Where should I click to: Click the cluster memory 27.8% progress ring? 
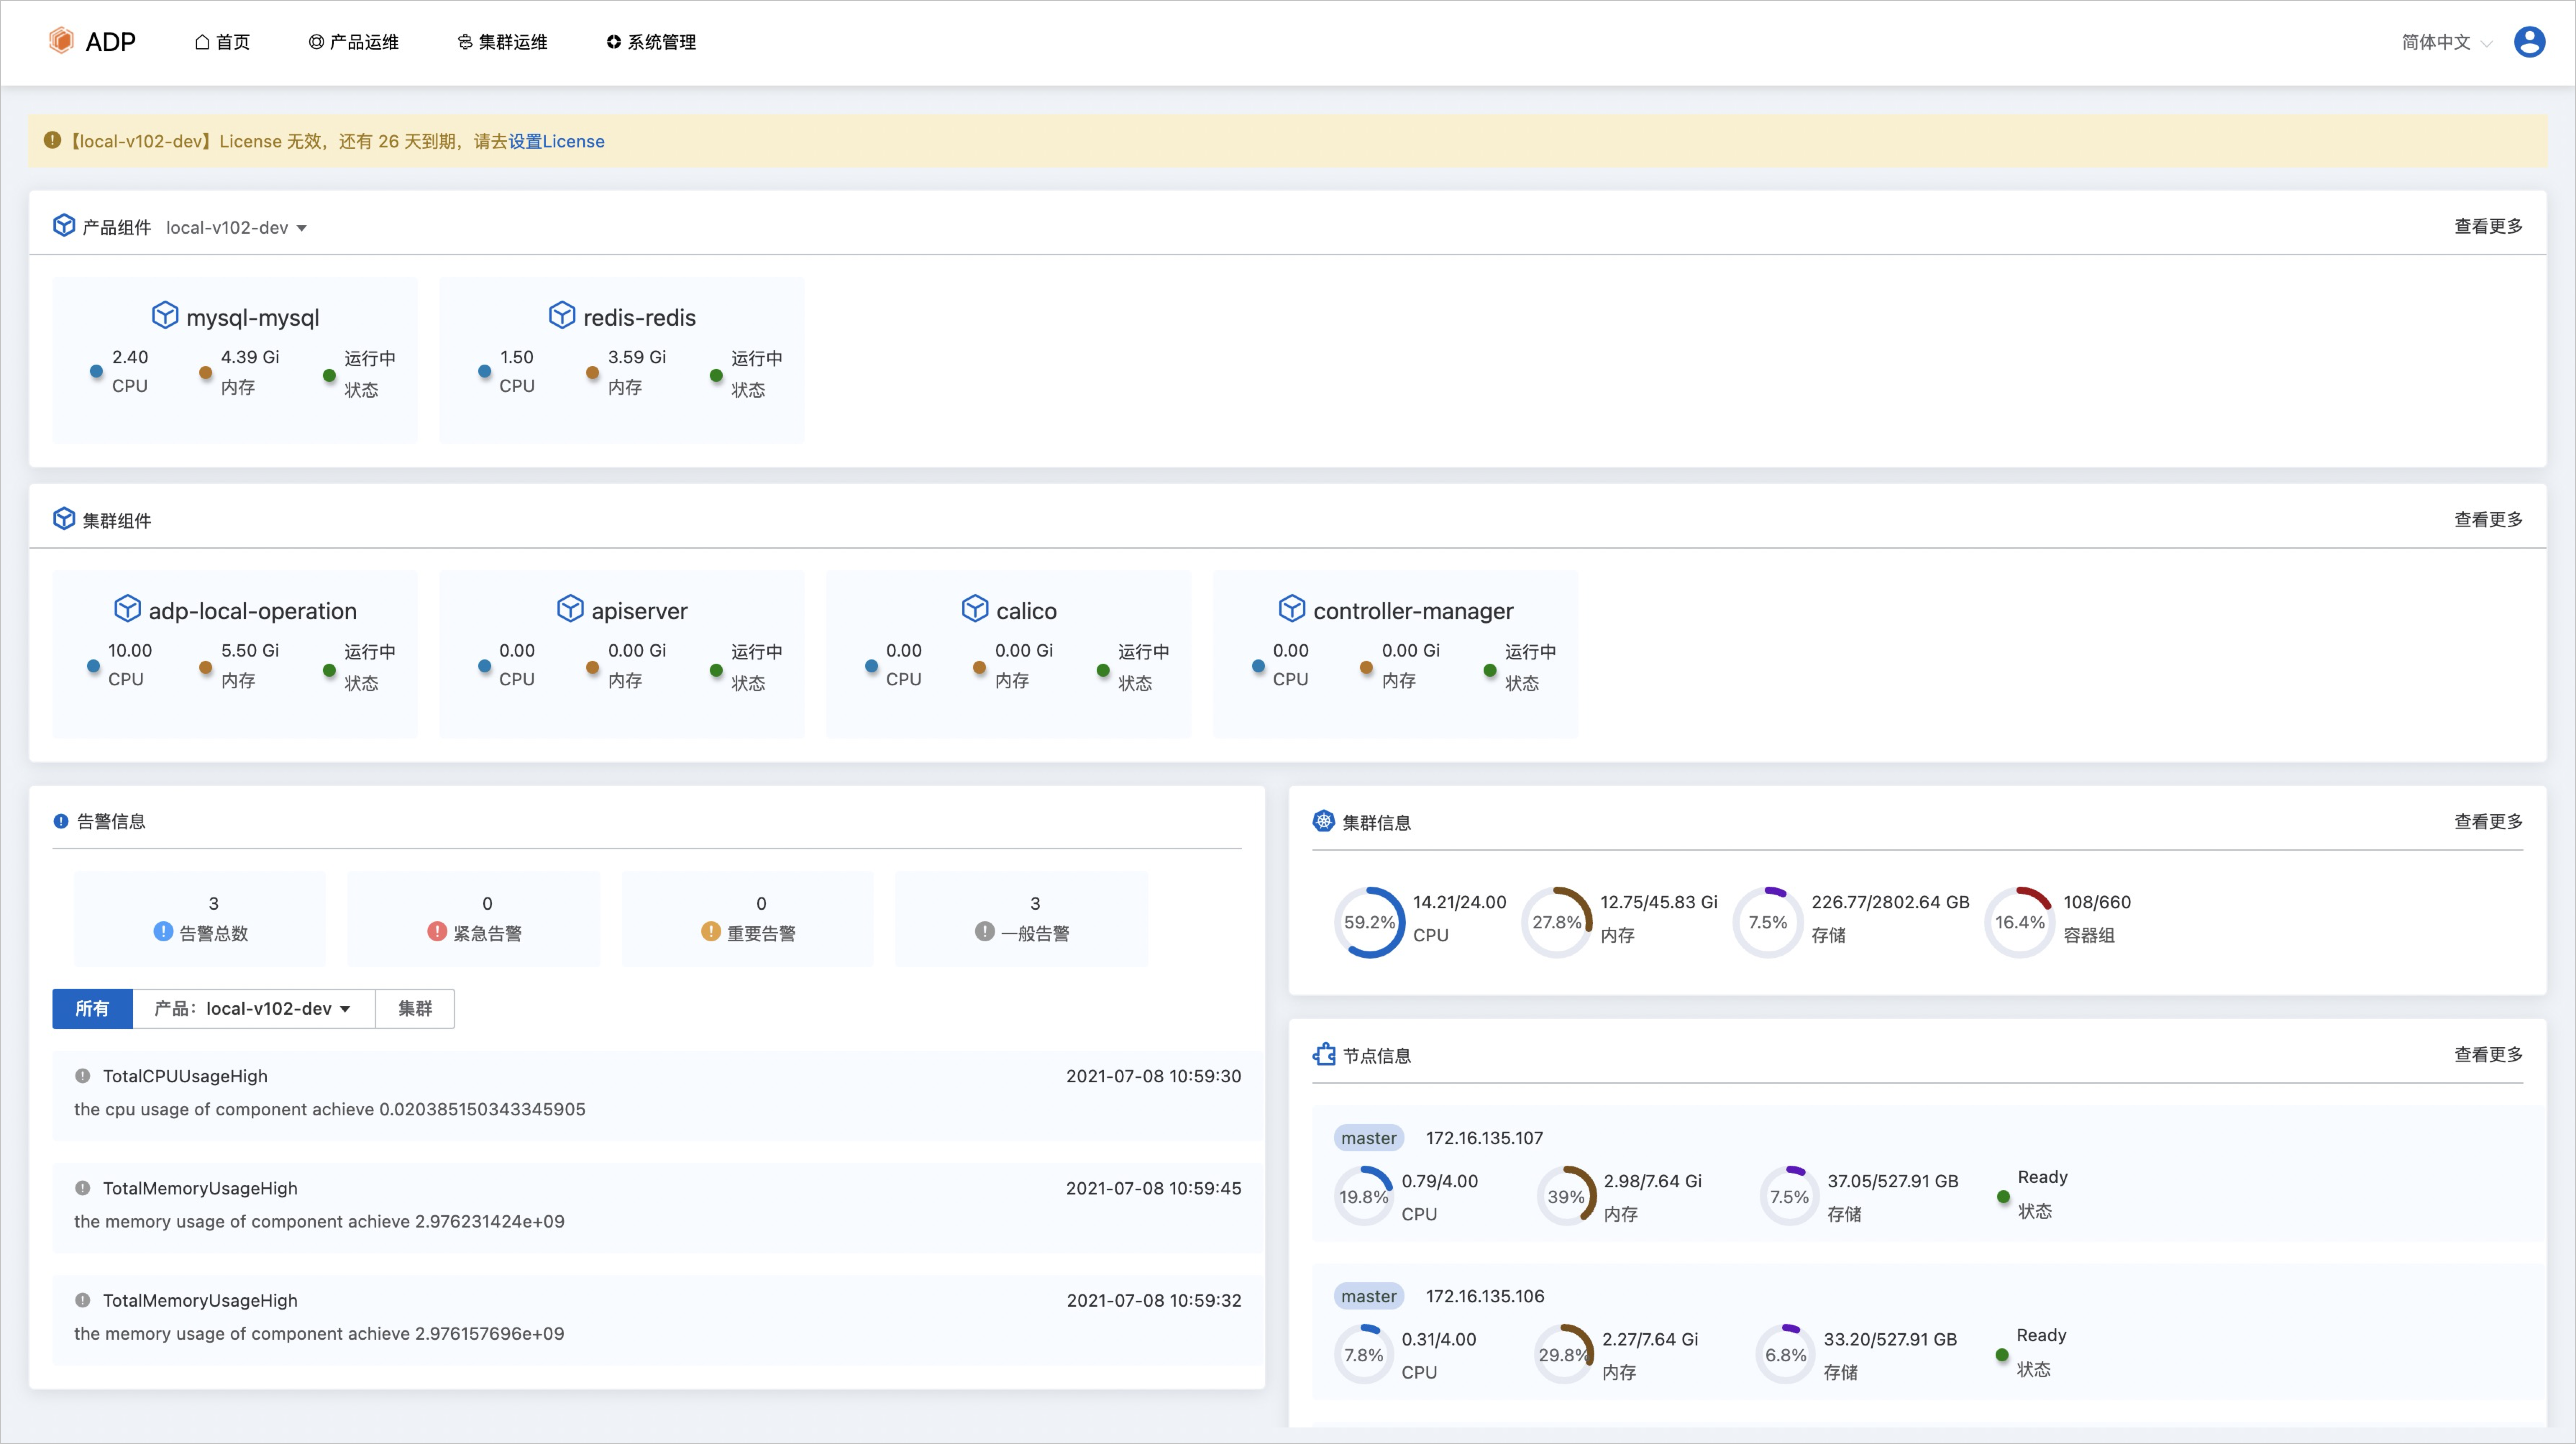tap(1557, 922)
